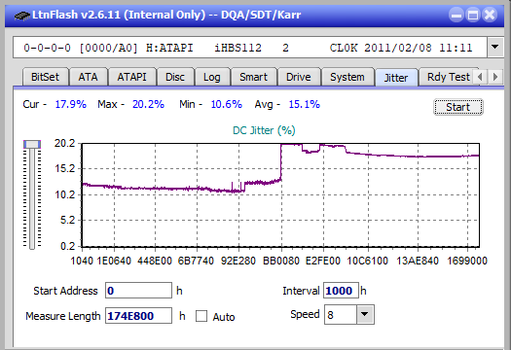The image size is (511, 350).
Task: Click the vertical scale slider thumb
Action: coord(32,144)
